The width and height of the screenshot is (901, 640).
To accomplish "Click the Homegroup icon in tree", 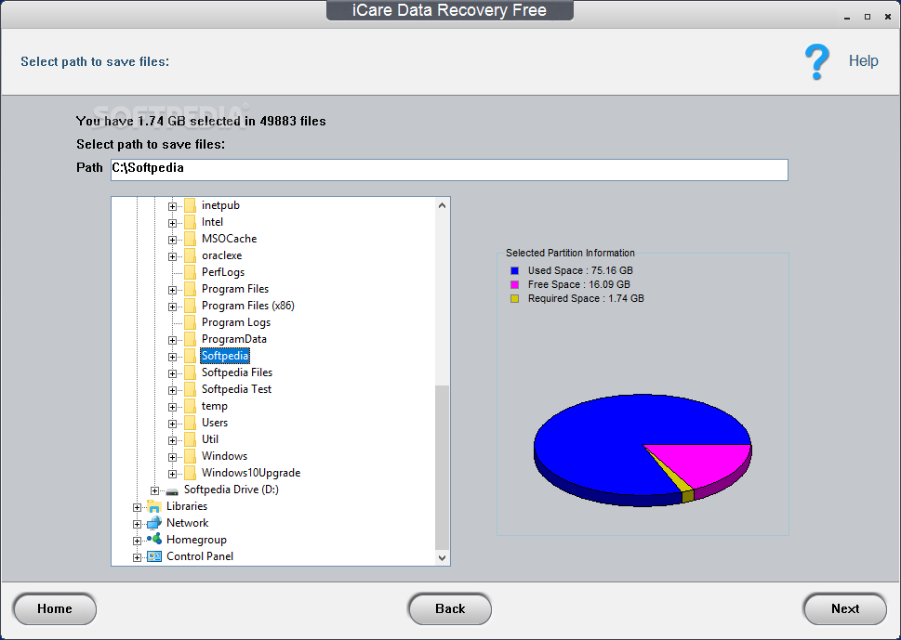I will (154, 539).
